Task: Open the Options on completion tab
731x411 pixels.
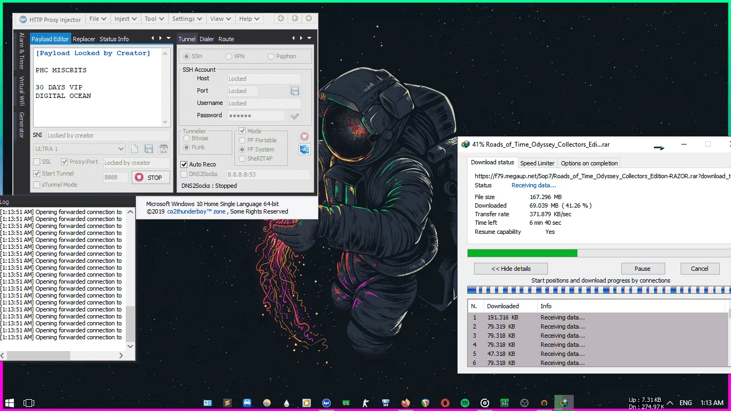Action: pos(589,163)
